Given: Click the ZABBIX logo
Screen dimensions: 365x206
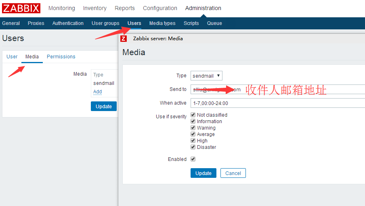Looking at the screenshot, I should pyautogui.click(x=21, y=8).
